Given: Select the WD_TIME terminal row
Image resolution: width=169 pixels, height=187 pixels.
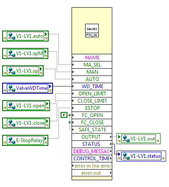Looking at the screenshot, I should pos(92,87).
